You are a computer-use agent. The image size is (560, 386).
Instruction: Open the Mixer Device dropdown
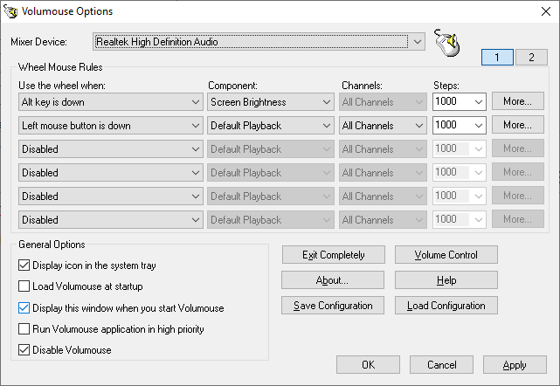click(x=418, y=41)
